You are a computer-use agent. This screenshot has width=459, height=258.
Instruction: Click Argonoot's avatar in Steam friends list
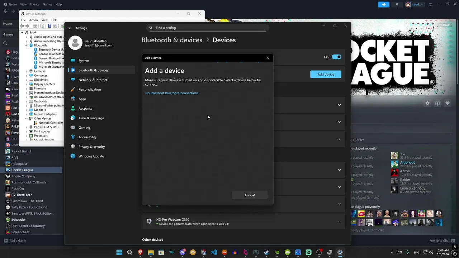394,164
